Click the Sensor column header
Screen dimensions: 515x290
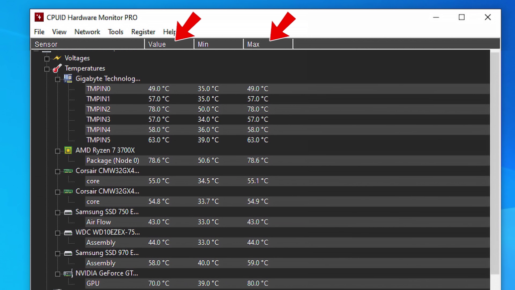point(88,44)
